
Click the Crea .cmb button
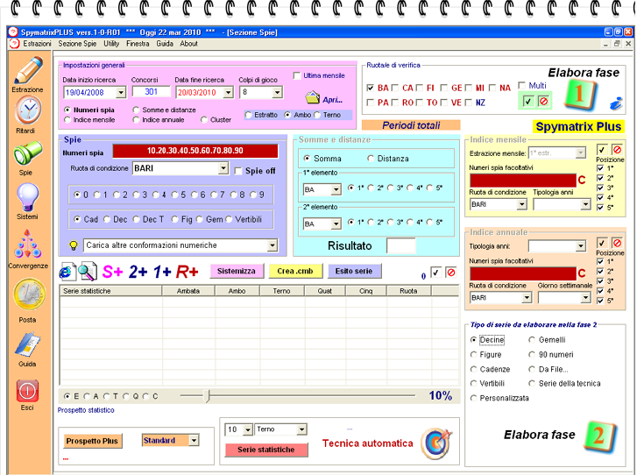295,271
